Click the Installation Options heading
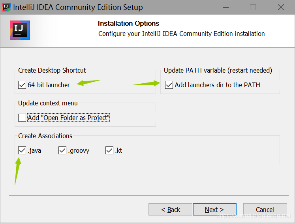This screenshot has width=295, height=223. (x=128, y=24)
